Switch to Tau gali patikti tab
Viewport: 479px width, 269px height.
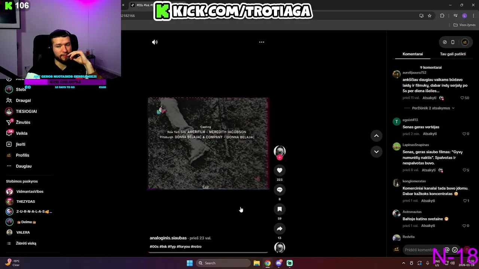pyautogui.click(x=453, y=54)
